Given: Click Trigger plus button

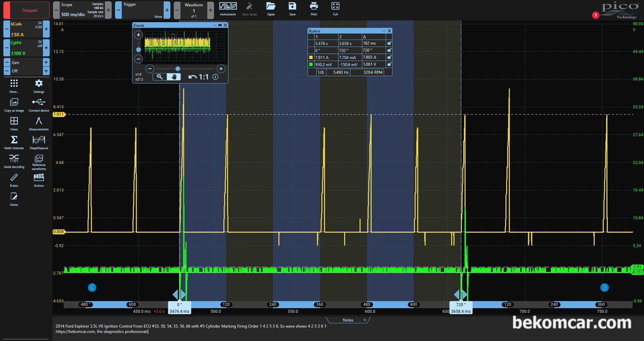Looking at the screenshot, I should [167, 10].
